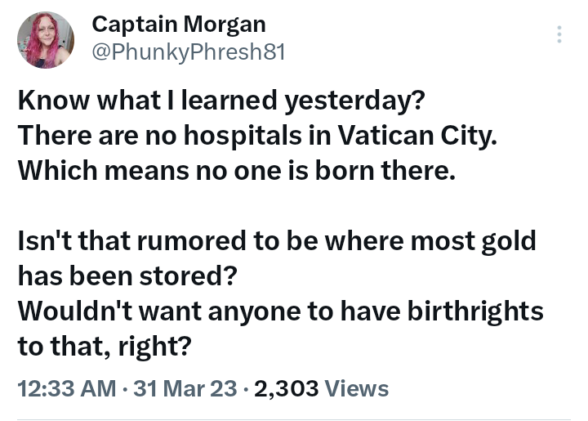Open the three-dot more options menu

(559, 34)
